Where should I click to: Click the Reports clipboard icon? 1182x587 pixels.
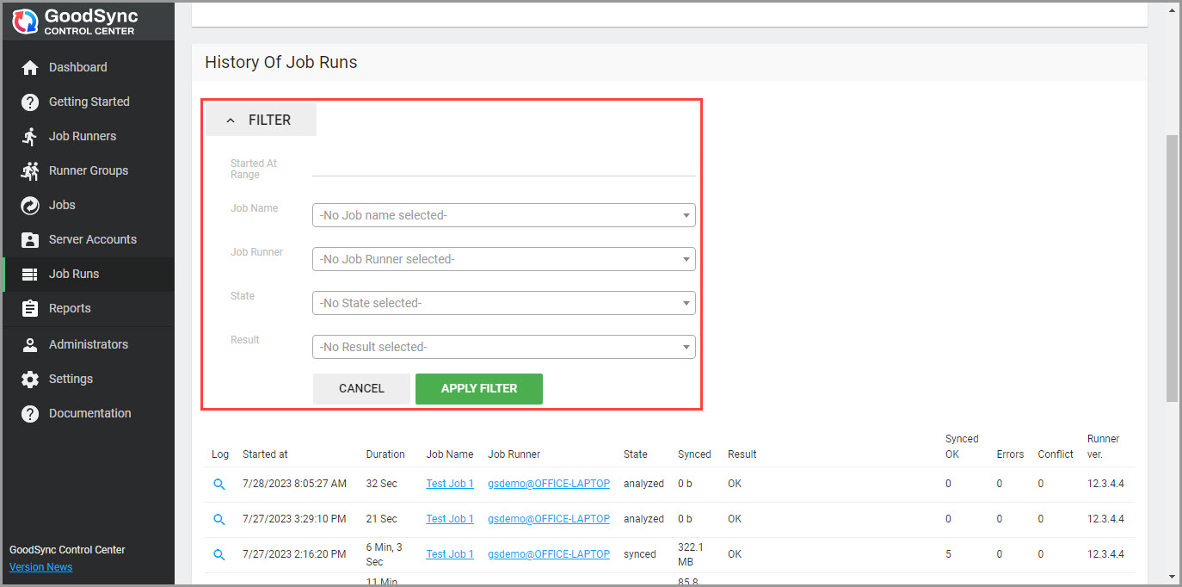tap(30, 308)
